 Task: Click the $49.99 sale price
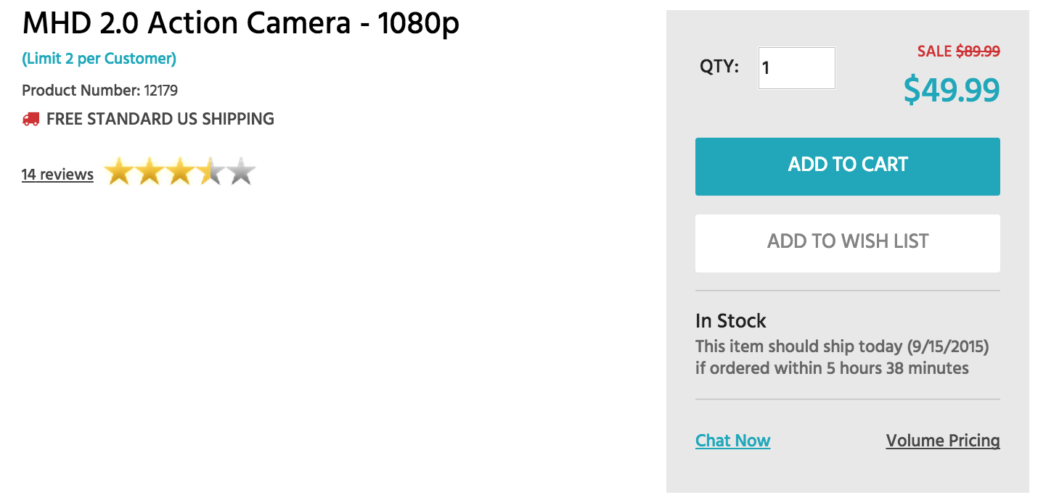(952, 91)
